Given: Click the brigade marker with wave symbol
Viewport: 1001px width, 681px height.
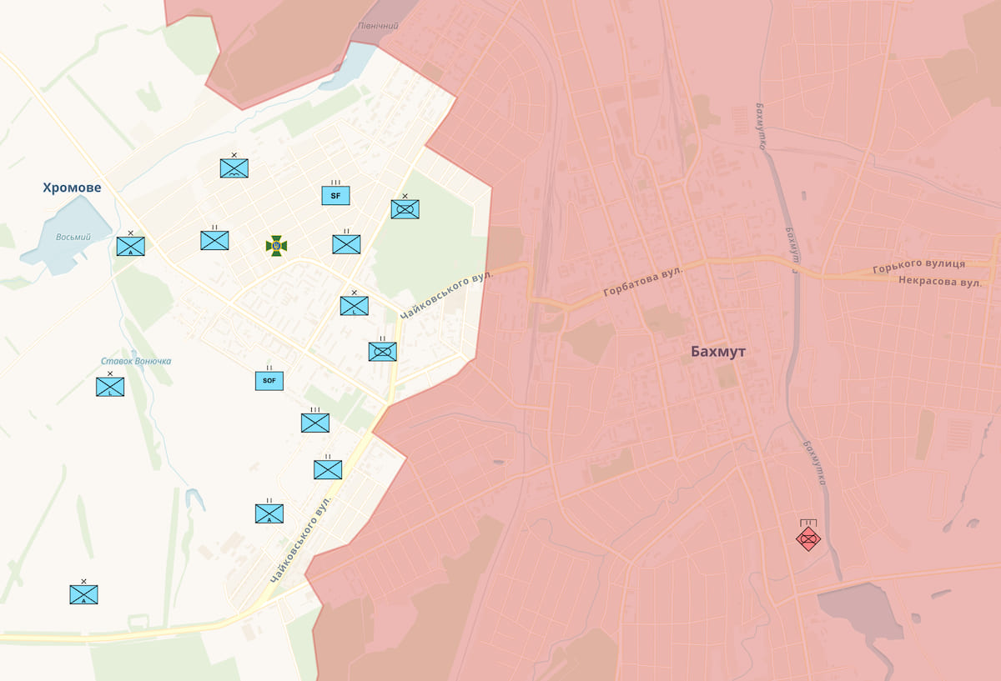Looking at the screenshot, I should pos(234,168).
